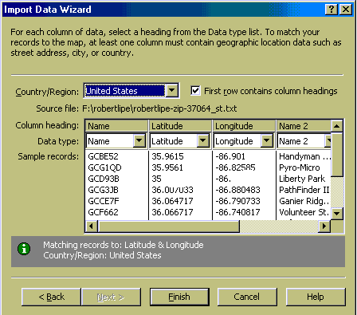The image size is (357, 315).
Task: Toggle First row contains column headings checkbox
Action: point(195,90)
